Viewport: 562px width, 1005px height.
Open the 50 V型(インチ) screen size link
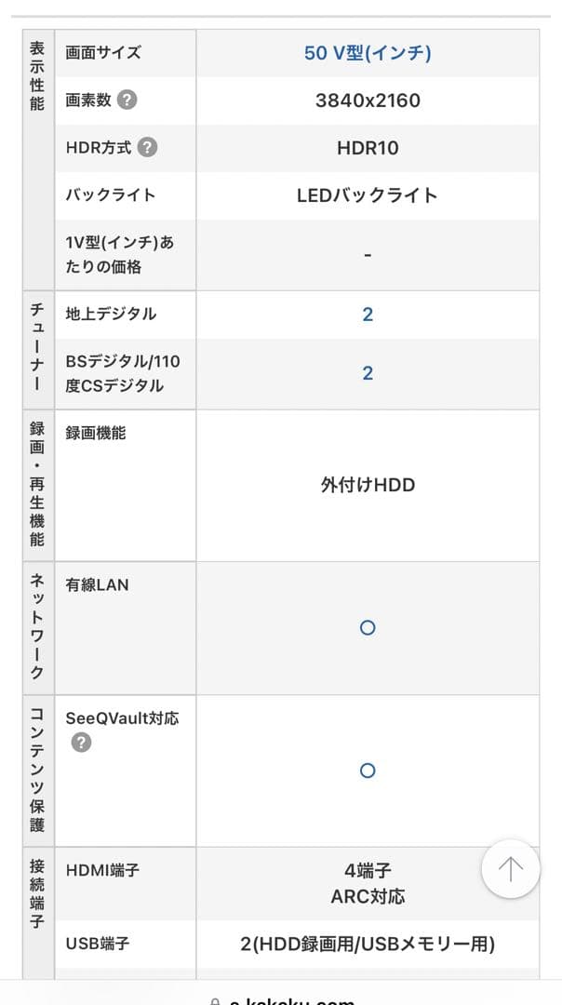(367, 54)
